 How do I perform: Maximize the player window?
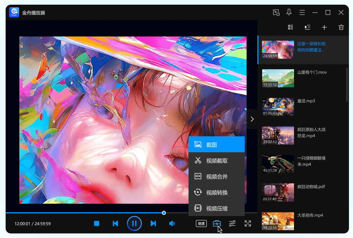328,12
